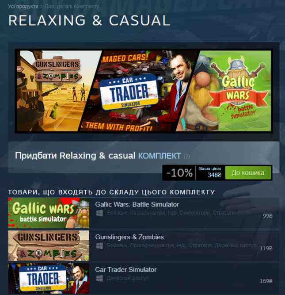
Task: Click Gallic Wars battle simulator thumbnail
Action: click(49, 213)
